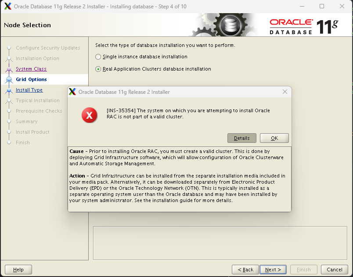Click the System Class step marker icon
The height and width of the screenshot is (277, 353).
coord(9,69)
